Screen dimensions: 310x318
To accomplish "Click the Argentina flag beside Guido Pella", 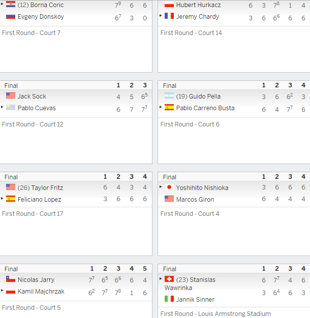I will tap(169, 96).
